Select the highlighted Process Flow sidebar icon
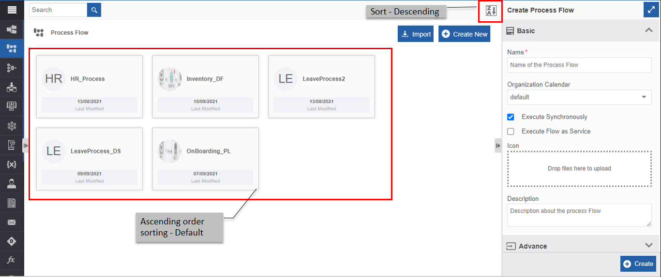Viewport: 661px width, 277px height. (x=12, y=48)
